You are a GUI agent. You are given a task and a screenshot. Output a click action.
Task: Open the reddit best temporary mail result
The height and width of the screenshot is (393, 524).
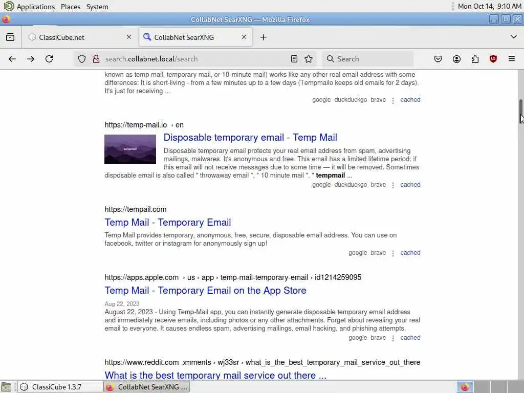point(215,375)
